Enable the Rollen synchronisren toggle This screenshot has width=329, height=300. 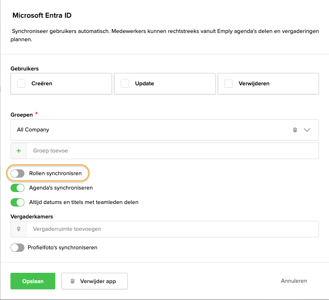point(18,173)
